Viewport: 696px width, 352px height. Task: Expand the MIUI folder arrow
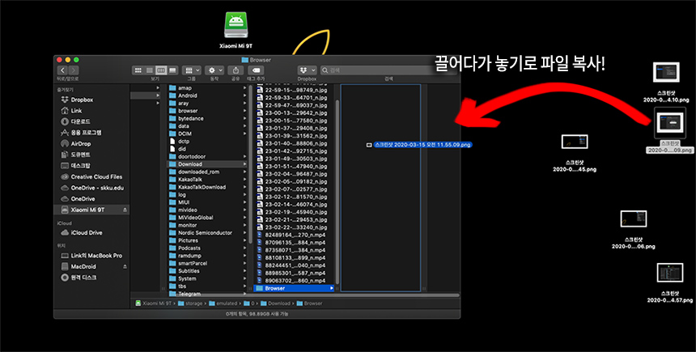tap(244, 202)
